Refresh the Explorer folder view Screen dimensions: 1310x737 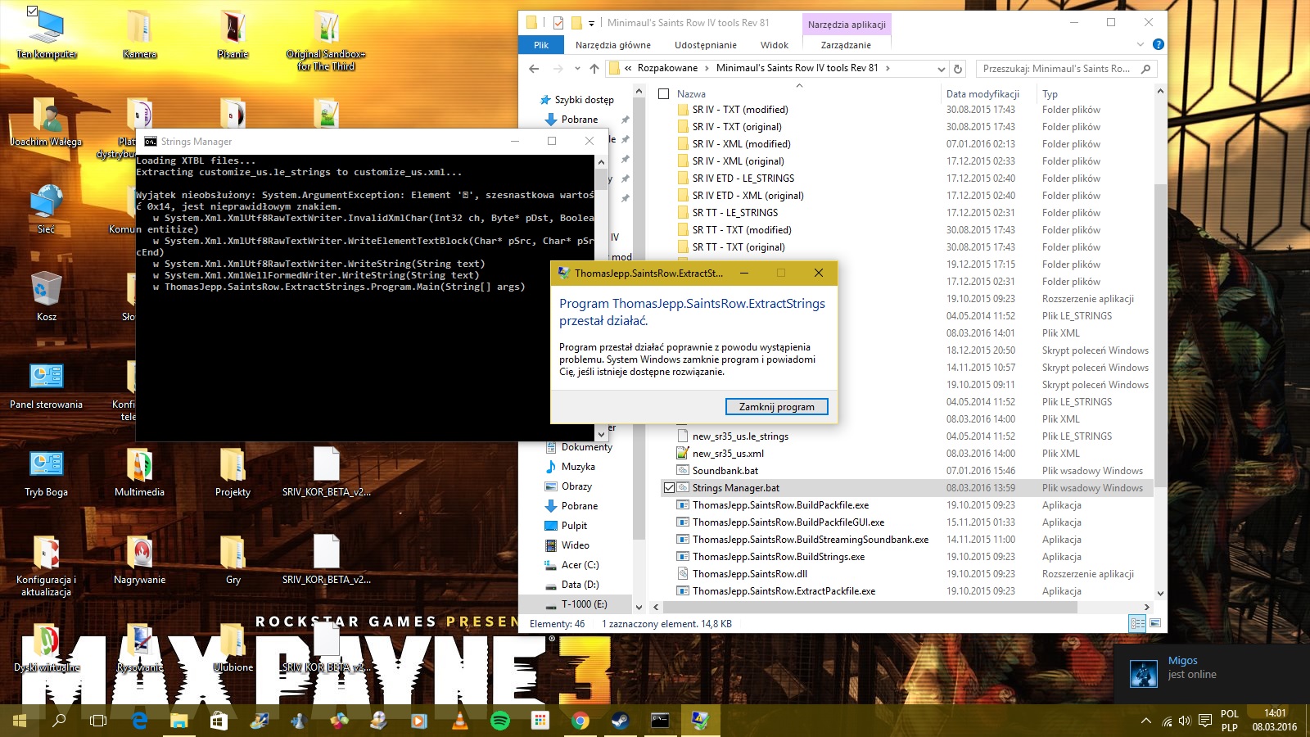click(958, 69)
